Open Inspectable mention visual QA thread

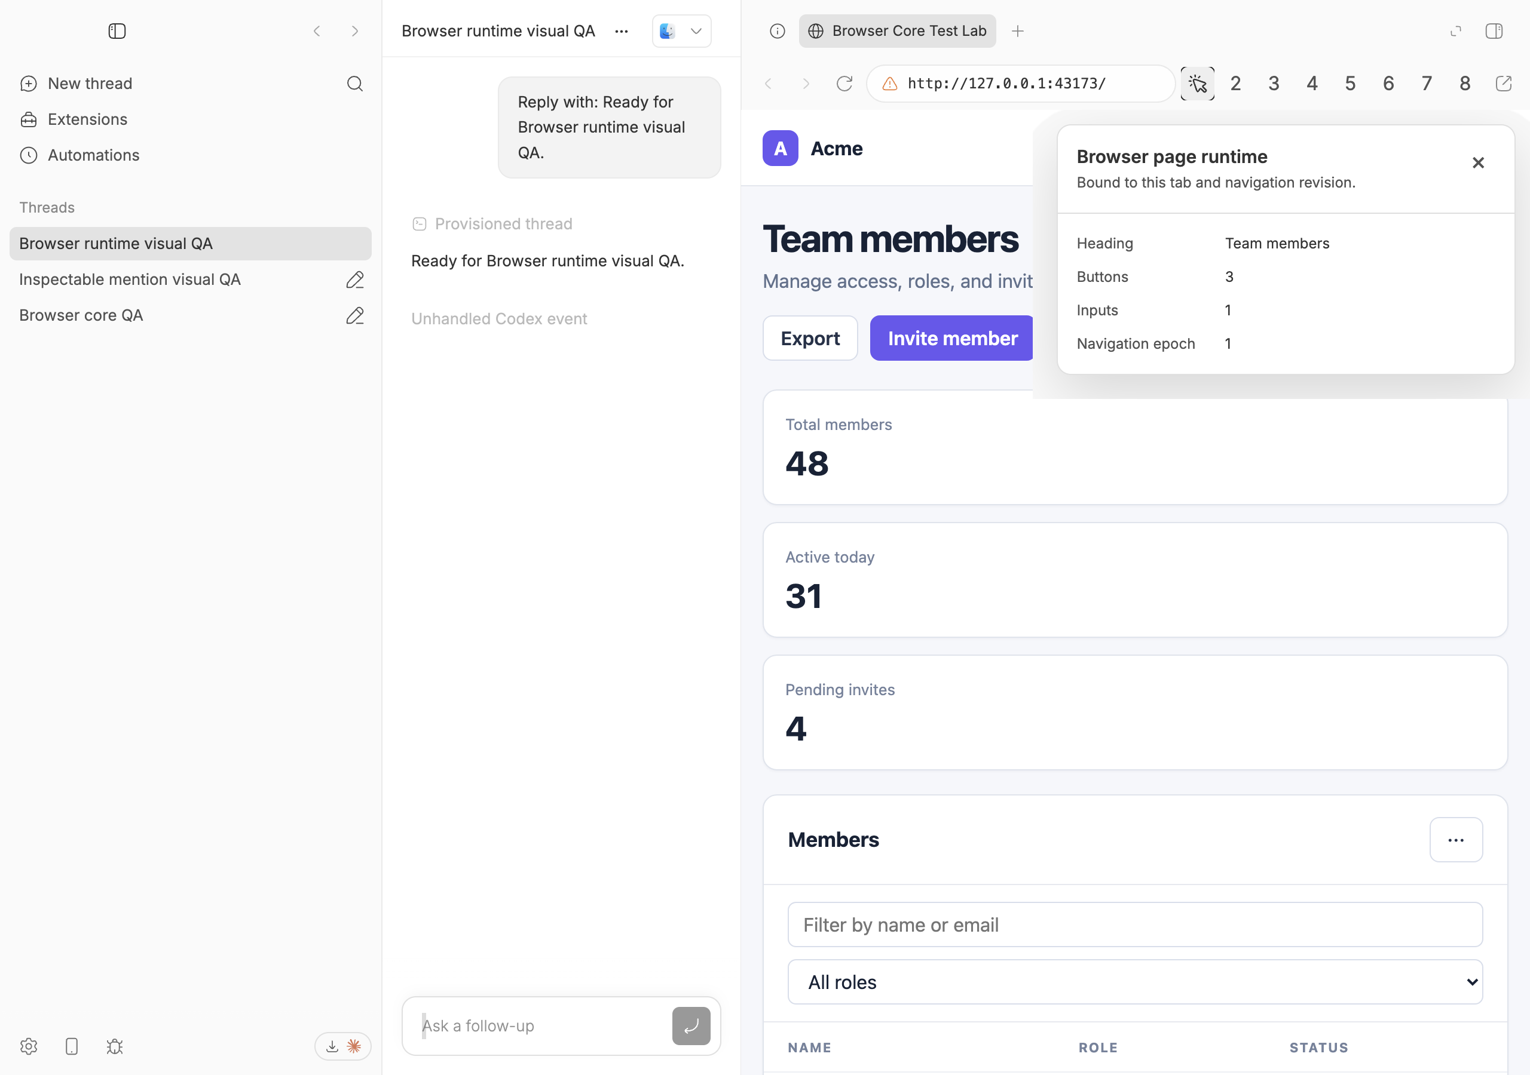pos(130,279)
